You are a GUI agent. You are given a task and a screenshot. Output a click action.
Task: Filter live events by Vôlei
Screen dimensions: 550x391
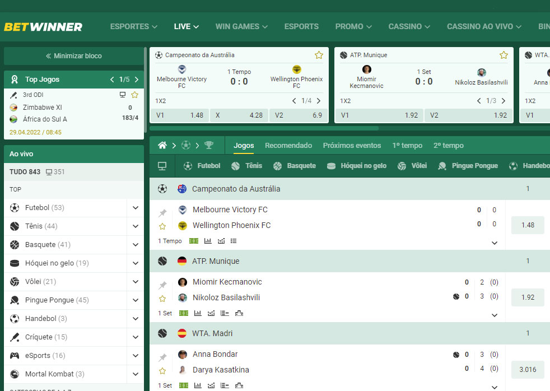[x=412, y=166]
